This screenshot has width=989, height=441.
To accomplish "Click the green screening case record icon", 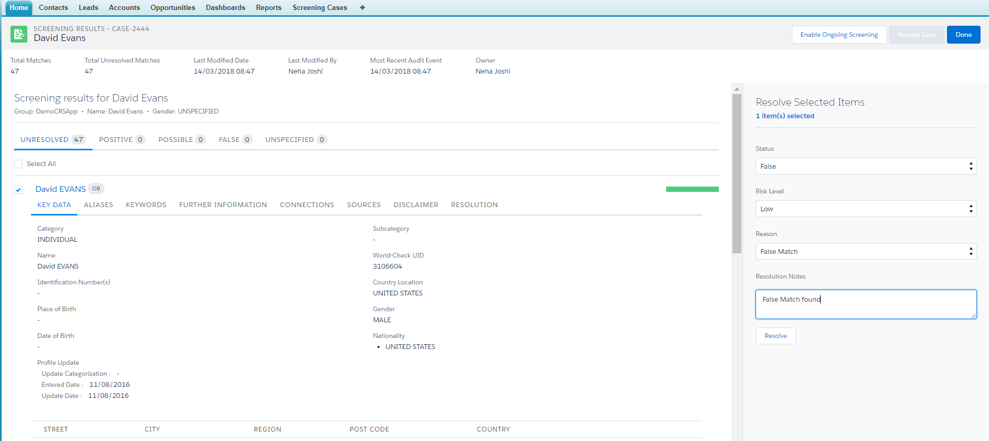I will 19,35.
